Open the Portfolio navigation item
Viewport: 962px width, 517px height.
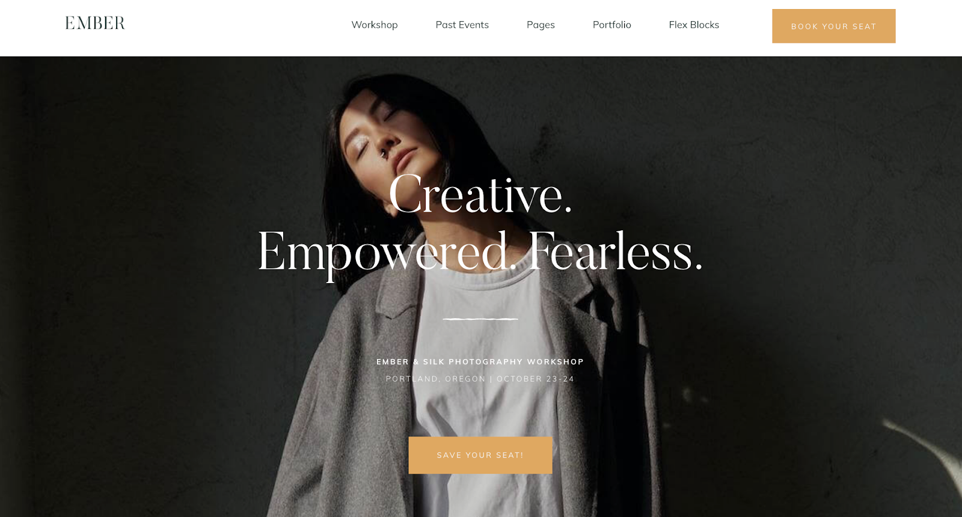(611, 25)
